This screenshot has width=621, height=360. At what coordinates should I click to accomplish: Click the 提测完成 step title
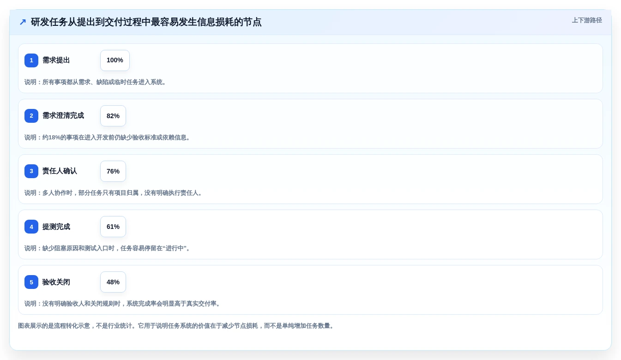(56, 227)
